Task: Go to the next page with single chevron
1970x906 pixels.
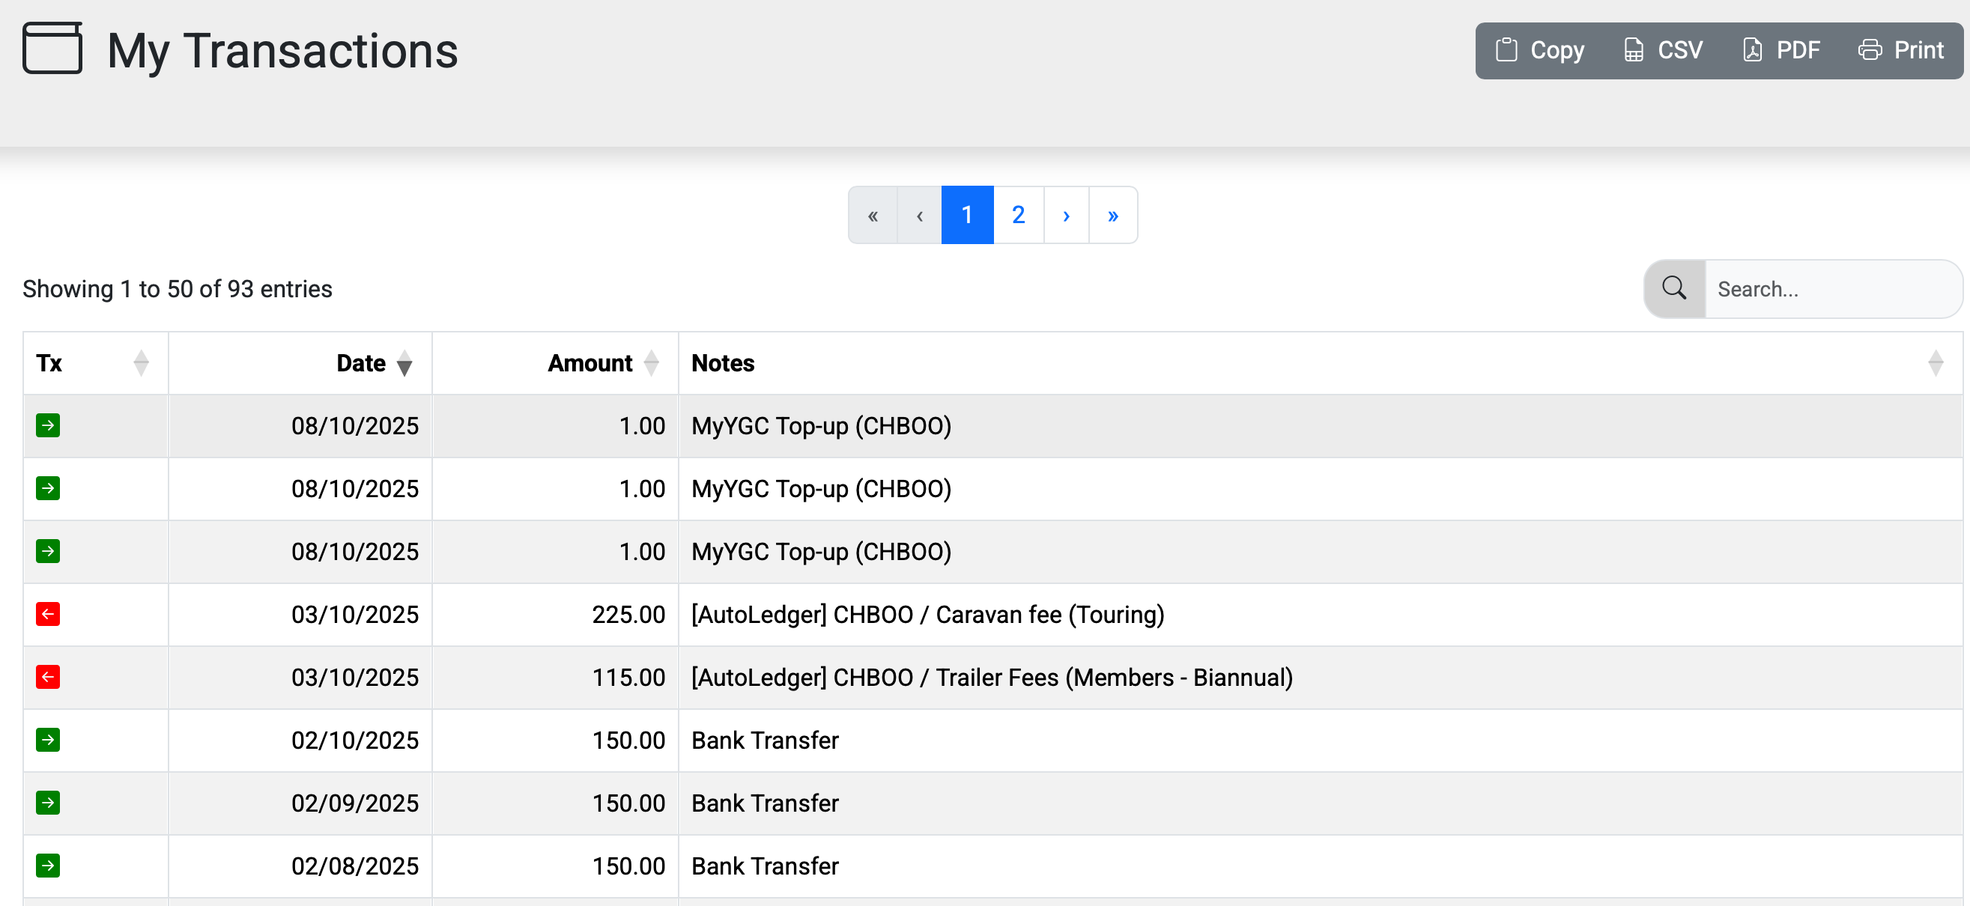Action: coord(1065,215)
